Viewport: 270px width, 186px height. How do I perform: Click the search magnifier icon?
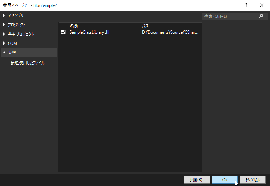261,16
